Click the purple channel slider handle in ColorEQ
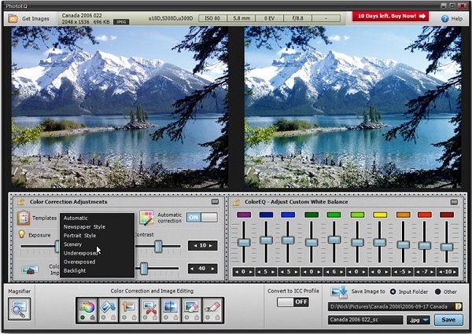Image resolution: width=472 pixels, height=334 pixels. [244, 241]
